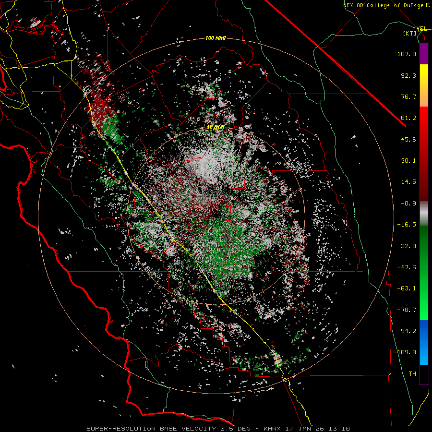Click the -47.6 scale value
Screen dimensions: 432x432
pos(407,267)
